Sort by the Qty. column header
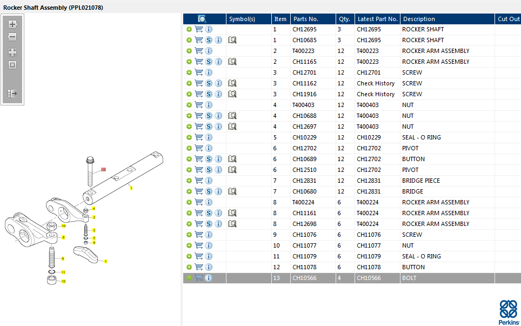 click(345, 19)
